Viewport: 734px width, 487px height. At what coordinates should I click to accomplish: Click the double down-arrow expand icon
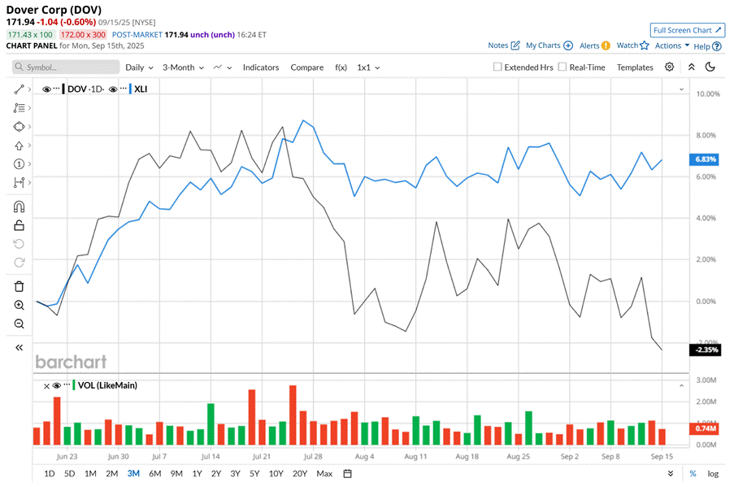671,473
